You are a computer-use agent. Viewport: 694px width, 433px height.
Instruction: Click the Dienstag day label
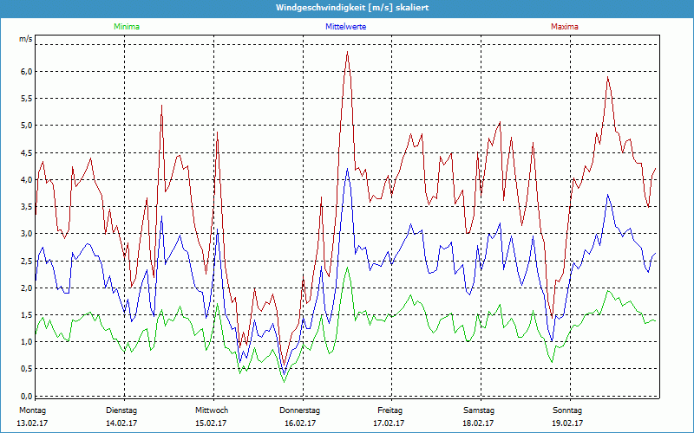(x=121, y=410)
